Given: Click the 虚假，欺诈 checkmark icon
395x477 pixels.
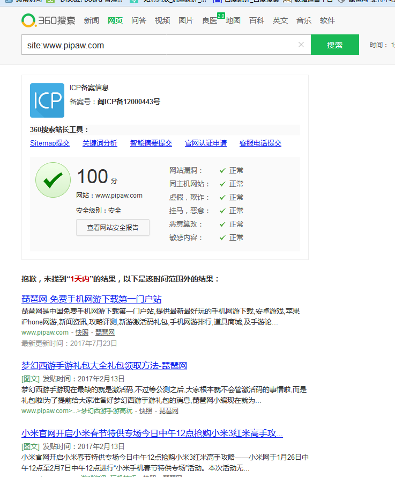Looking at the screenshot, I should [x=222, y=198].
